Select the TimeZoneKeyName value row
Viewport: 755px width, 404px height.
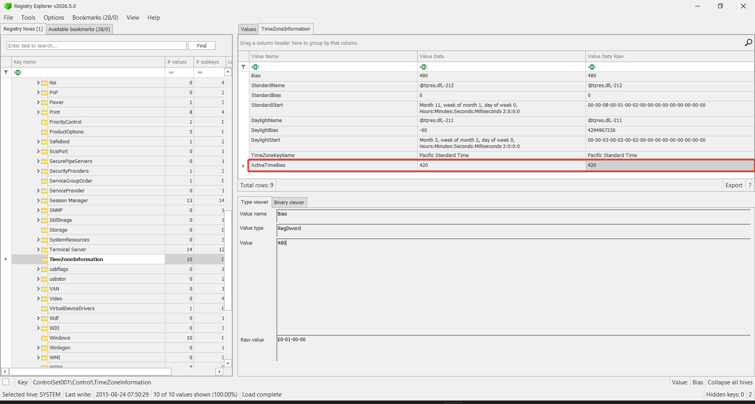click(501, 155)
